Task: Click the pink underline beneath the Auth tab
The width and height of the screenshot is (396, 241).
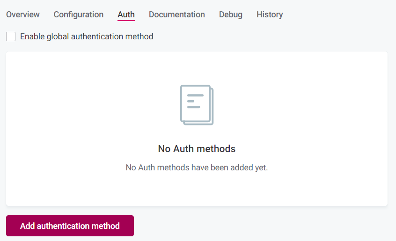Action: click(126, 21)
